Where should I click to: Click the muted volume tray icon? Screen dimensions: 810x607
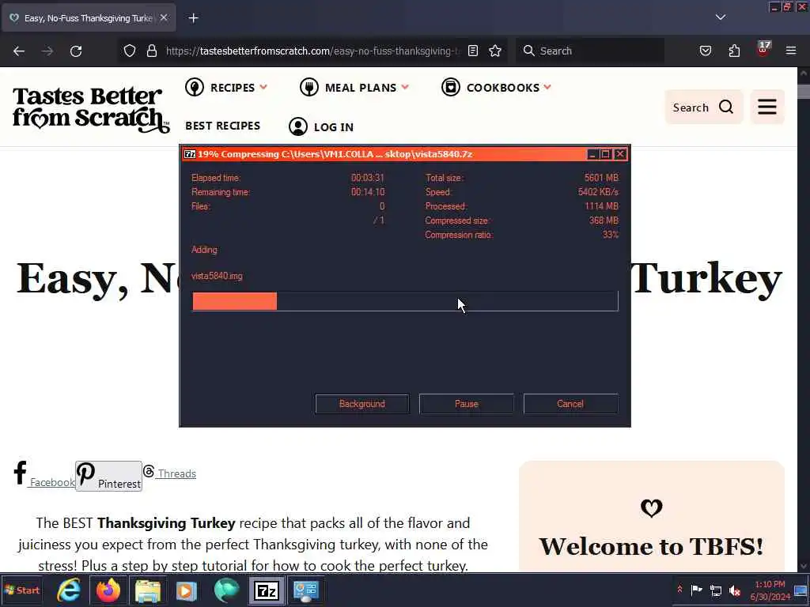735,590
